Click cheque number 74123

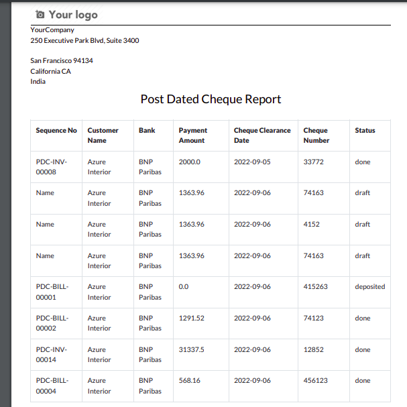314,318
